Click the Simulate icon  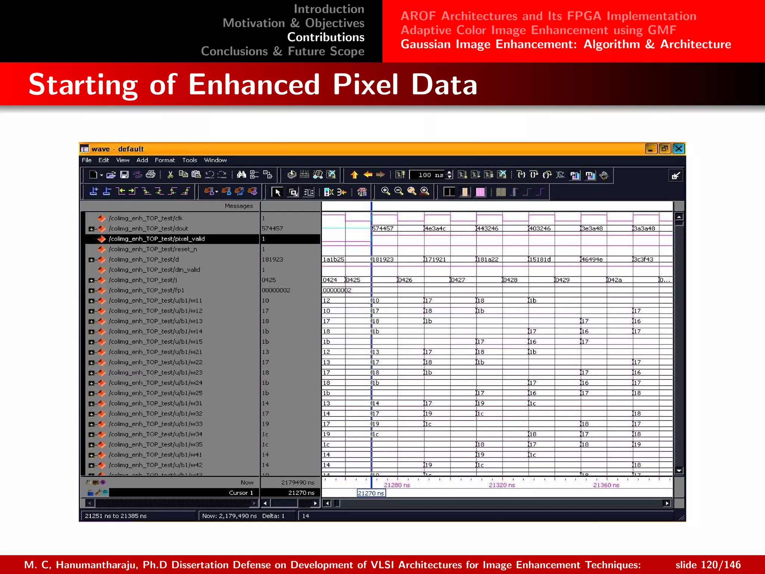pos(318,175)
